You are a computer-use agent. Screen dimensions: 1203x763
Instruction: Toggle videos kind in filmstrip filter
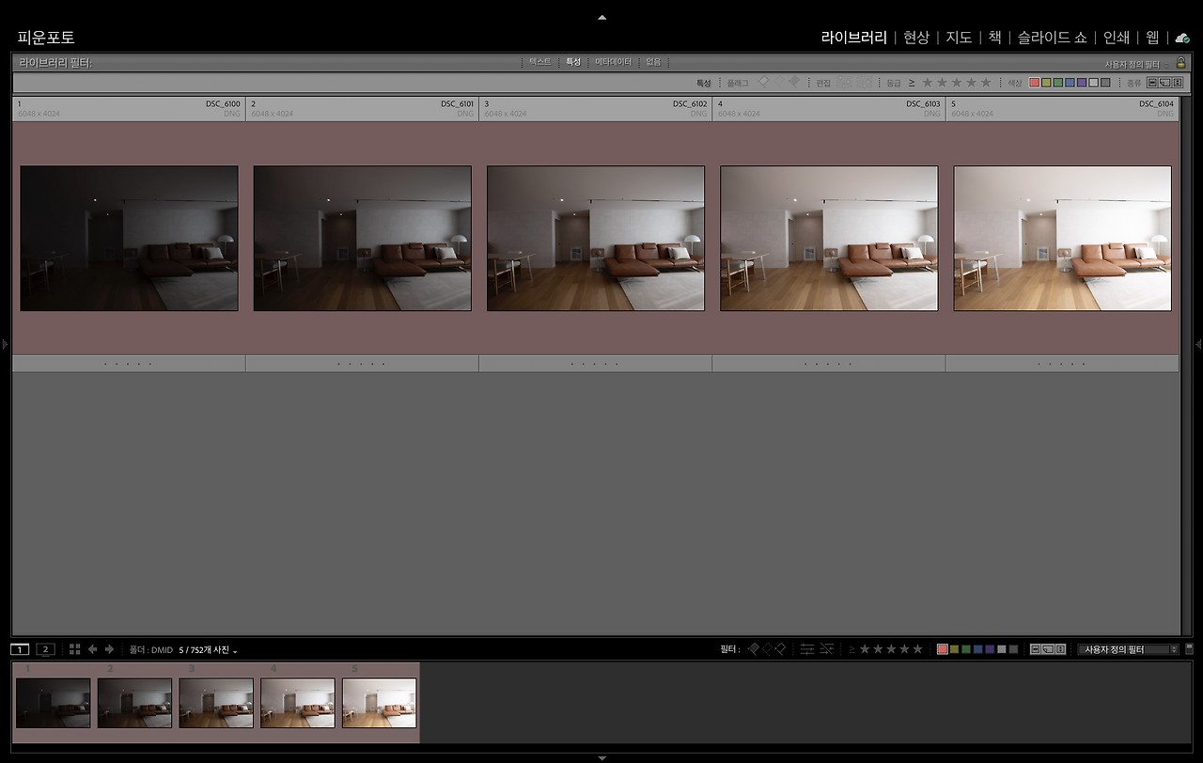[x=1061, y=649]
